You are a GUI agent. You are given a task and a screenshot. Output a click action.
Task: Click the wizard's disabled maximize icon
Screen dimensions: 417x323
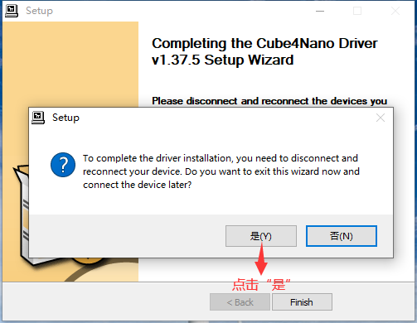tap(357, 11)
